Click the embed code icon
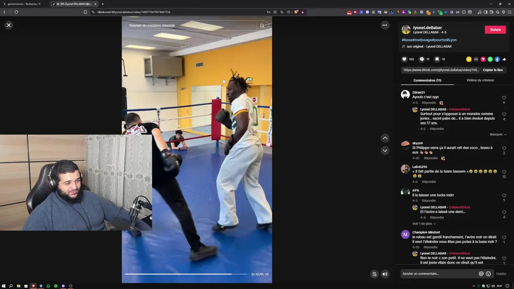This screenshot has width=514, height=289. [x=476, y=59]
